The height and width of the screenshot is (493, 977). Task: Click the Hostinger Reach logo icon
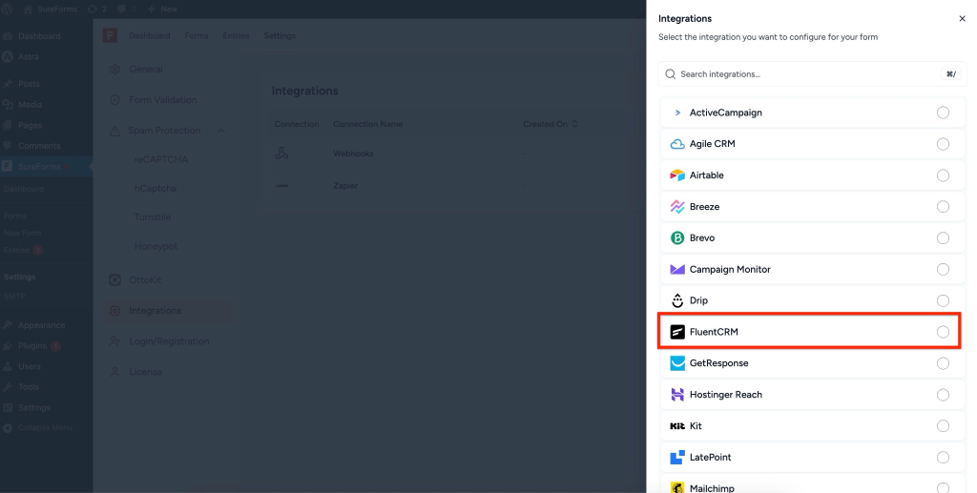click(677, 395)
